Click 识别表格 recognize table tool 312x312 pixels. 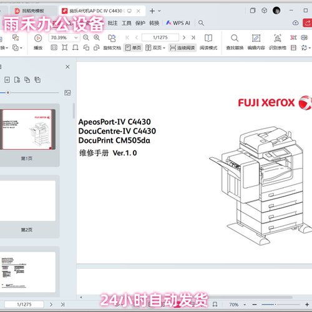(x=278, y=42)
